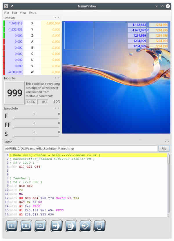Float the ToolInfo dock panel
Viewport: 174px width, 241px height.
(55, 78)
